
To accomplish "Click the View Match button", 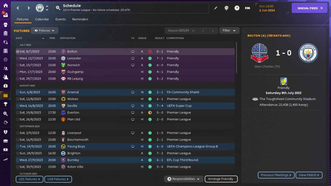I will click(309, 175).
